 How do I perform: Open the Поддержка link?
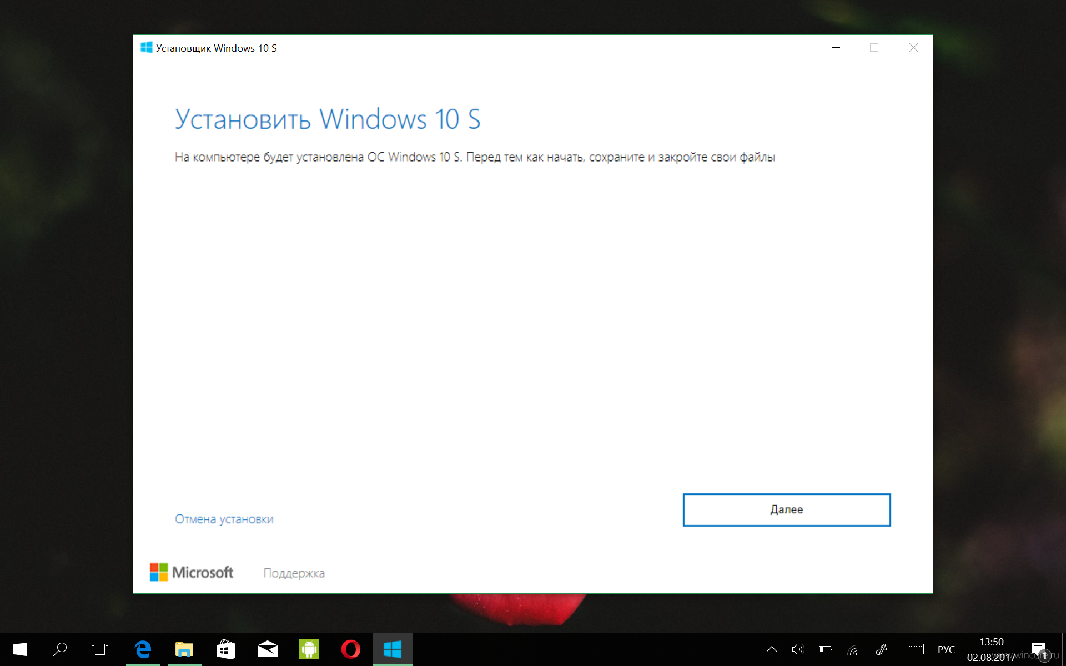(x=294, y=573)
